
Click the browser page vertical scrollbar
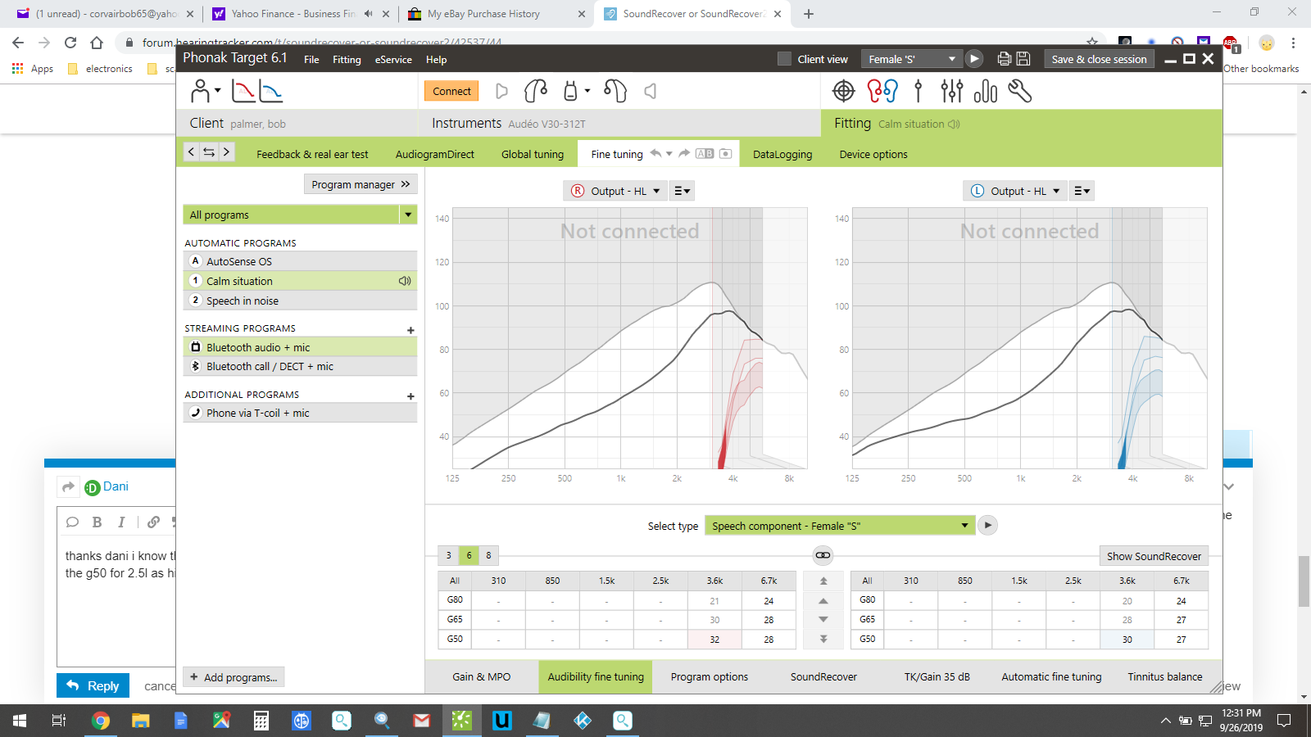1304,581
